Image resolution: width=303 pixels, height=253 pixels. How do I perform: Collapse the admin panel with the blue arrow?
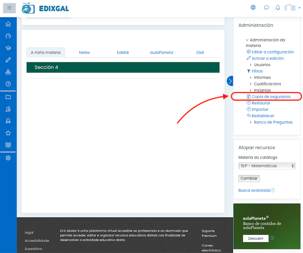[x=230, y=81]
